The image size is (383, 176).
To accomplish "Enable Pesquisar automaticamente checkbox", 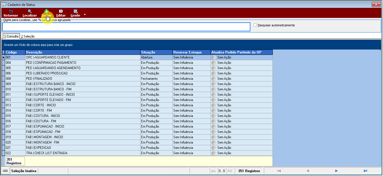I will point(255,25).
